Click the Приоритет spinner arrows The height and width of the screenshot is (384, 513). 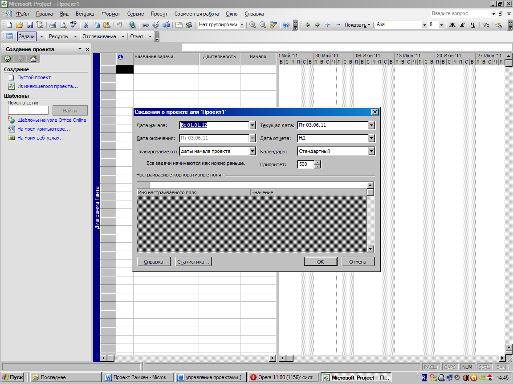click(317, 164)
